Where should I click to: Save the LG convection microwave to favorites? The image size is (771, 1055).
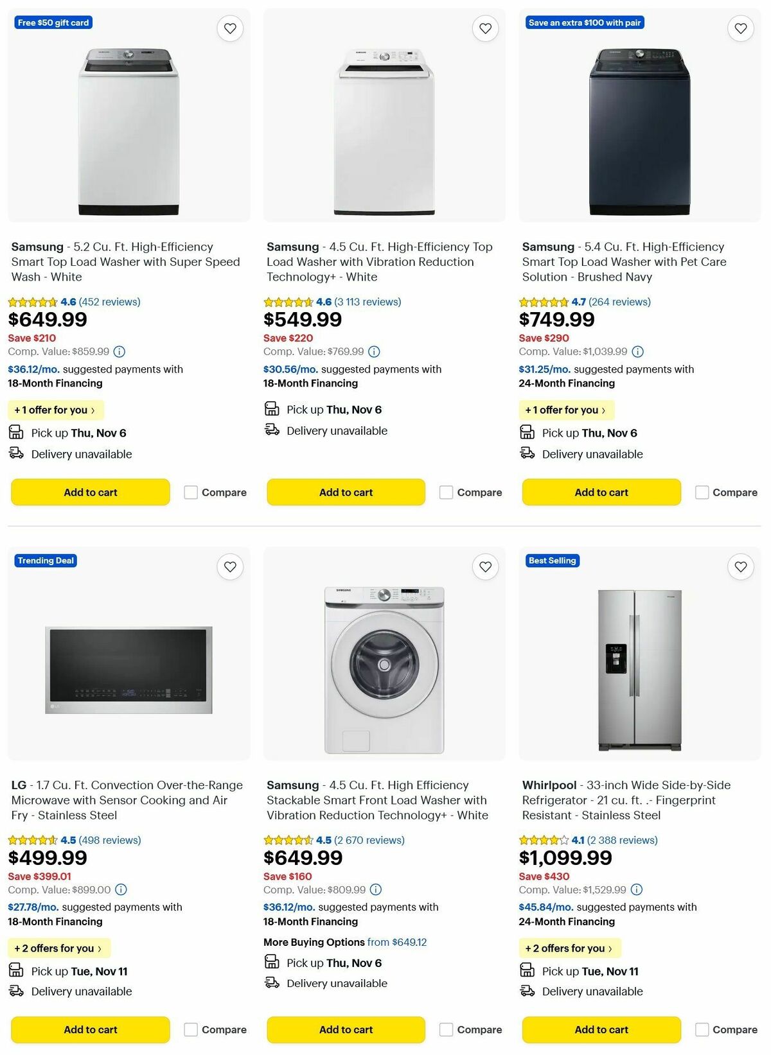(x=230, y=567)
